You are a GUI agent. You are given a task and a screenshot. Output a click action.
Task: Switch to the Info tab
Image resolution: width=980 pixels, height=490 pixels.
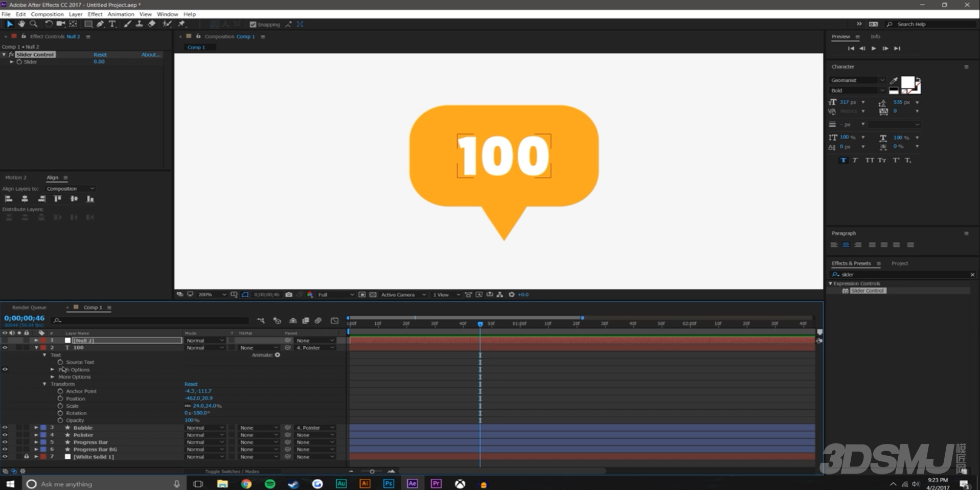875,37
